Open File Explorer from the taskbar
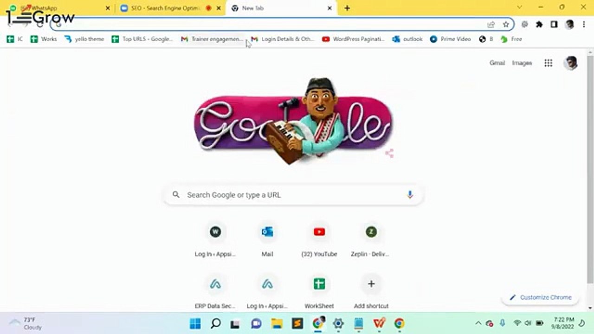The width and height of the screenshot is (594, 334). point(277,323)
